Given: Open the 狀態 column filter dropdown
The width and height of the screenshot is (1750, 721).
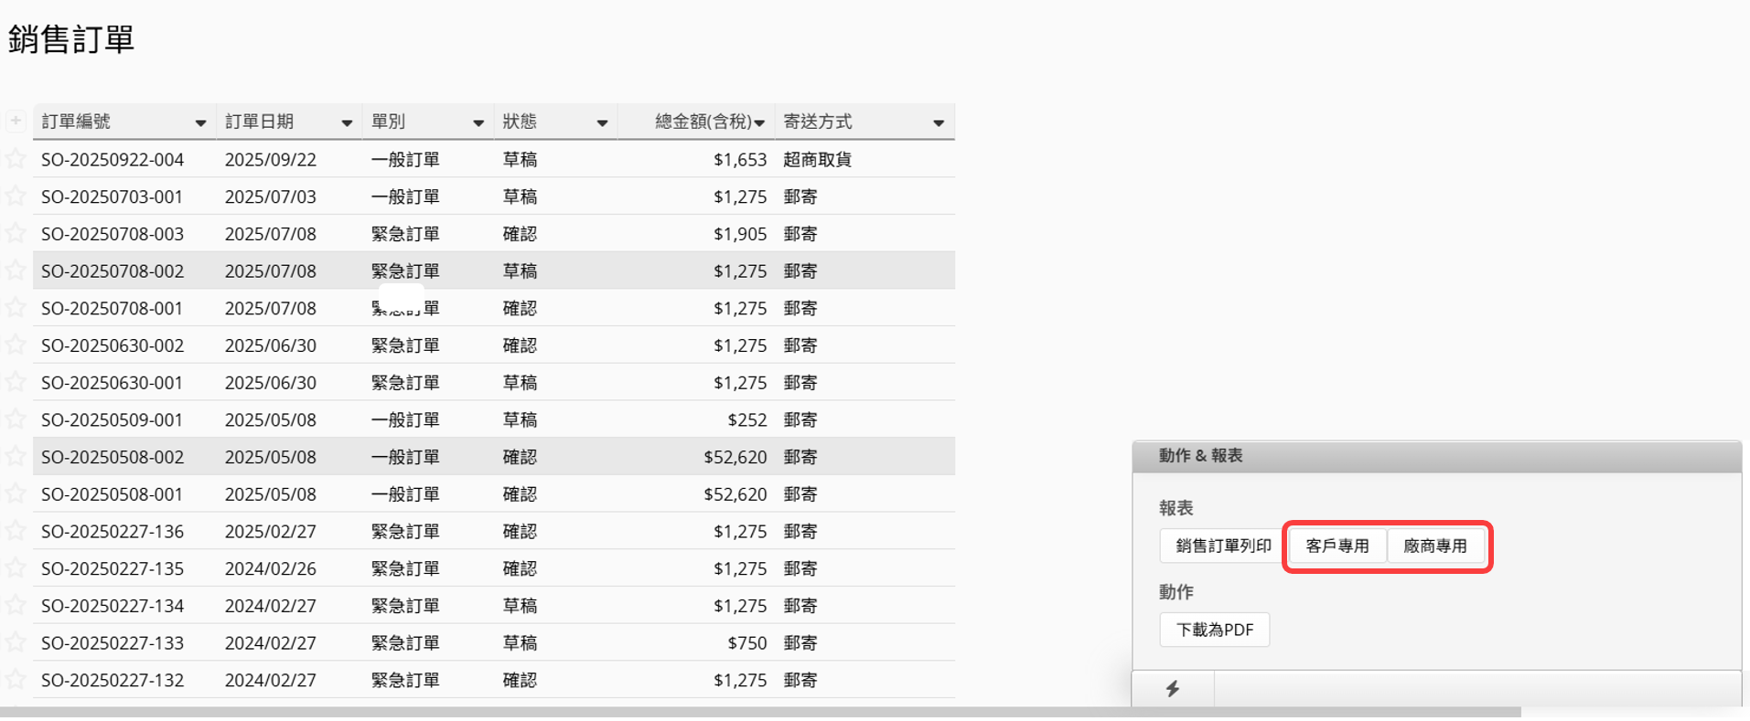Looking at the screenshot, I should pos(602,122).
